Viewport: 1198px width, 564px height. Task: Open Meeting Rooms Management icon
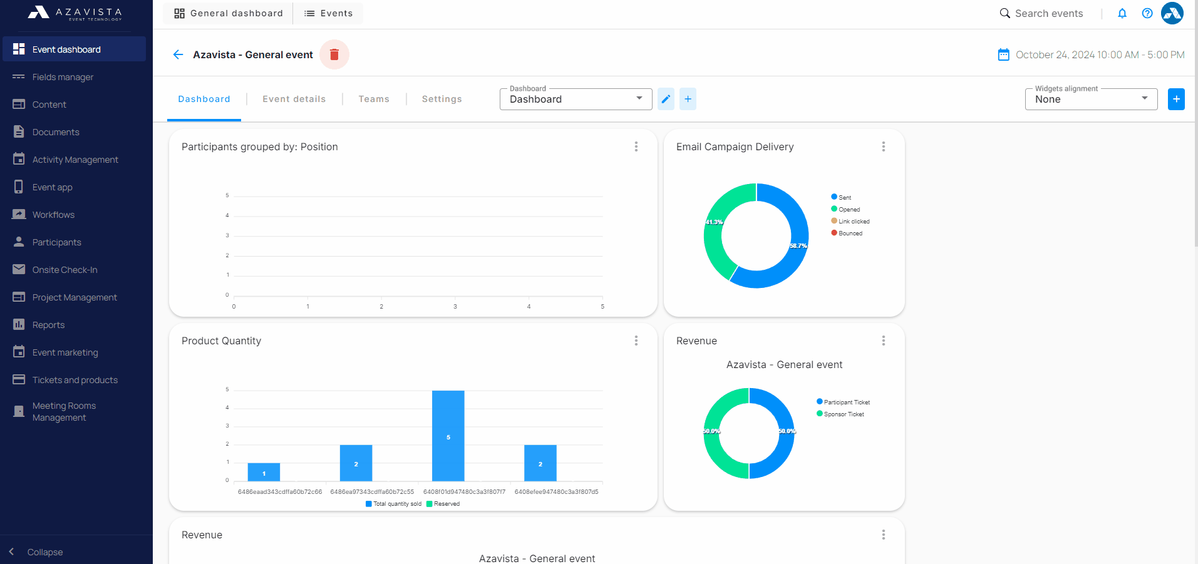pos(19,411)
